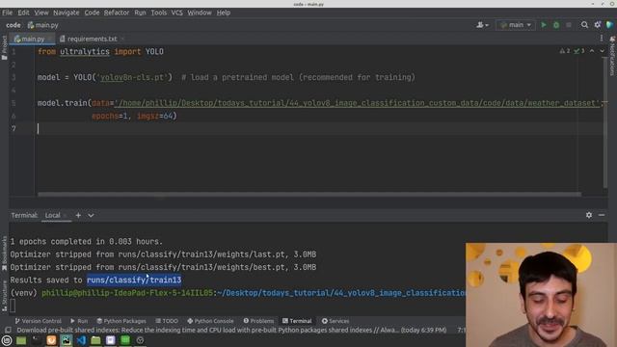Click the typo check indicator showing 3

(x=578, y=51)
